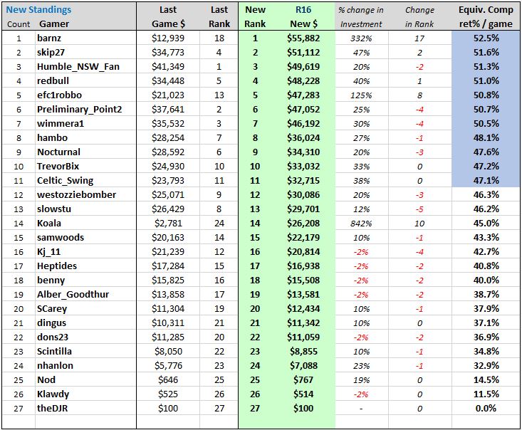The width and height of the screenshot is (522, 430).
Task: Select theDJR's $100 new balance cell
Action: tap(303, 409)
